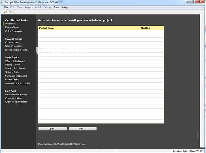This screenshot has width=206, height=153.
Task: Click the Open... button
Action: 53,129
